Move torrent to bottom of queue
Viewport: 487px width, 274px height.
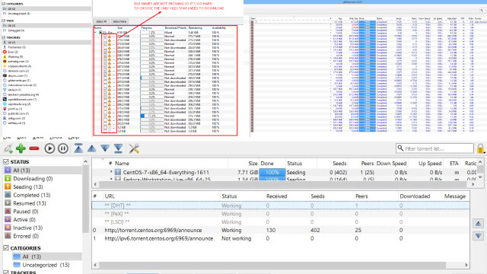click(119, 148)
